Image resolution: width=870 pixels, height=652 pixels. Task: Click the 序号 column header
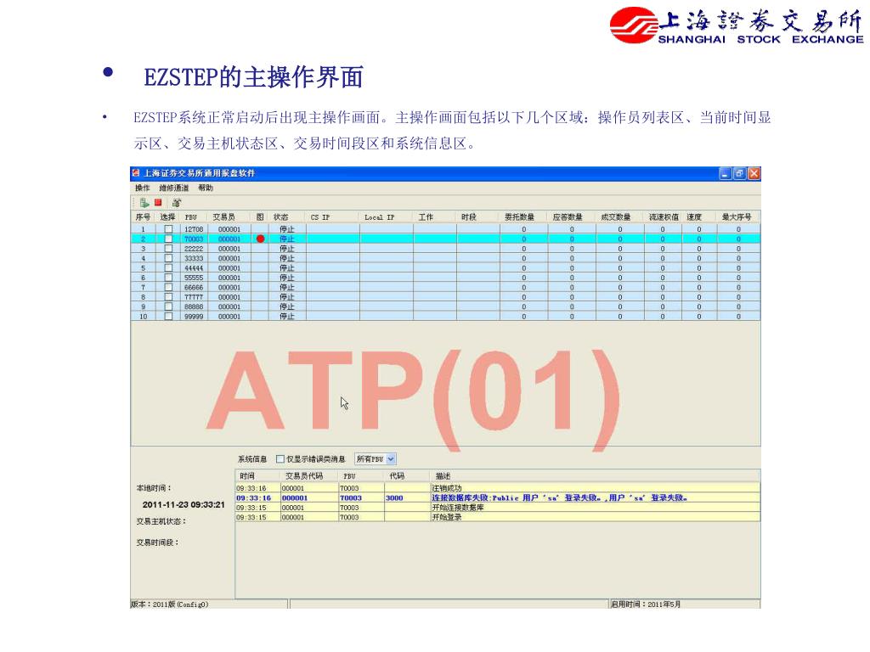coord(143,217)
